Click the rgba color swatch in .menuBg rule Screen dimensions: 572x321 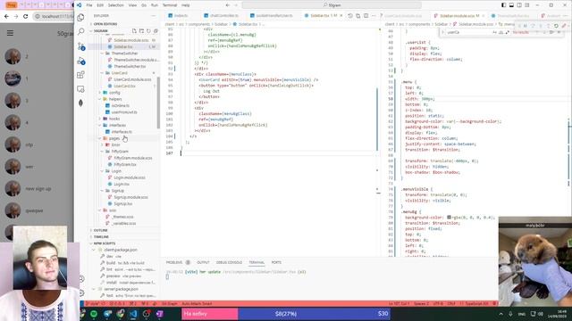[x=449, y=218]
